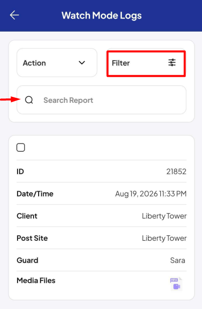Click the Guard row label
Image resolution: width=202 pixels, height=309 pixels.
[x=28, y=260]
